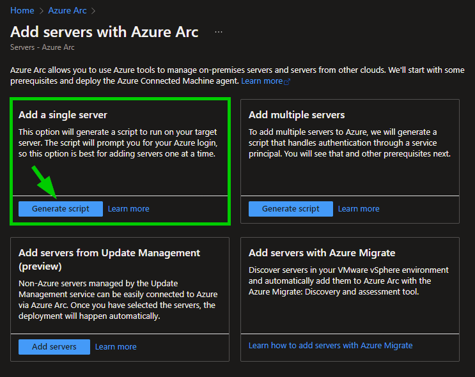Viewport: 475px width, 377px height.
Task: Open Learn more under Add a single server
Action: point(128,209)
